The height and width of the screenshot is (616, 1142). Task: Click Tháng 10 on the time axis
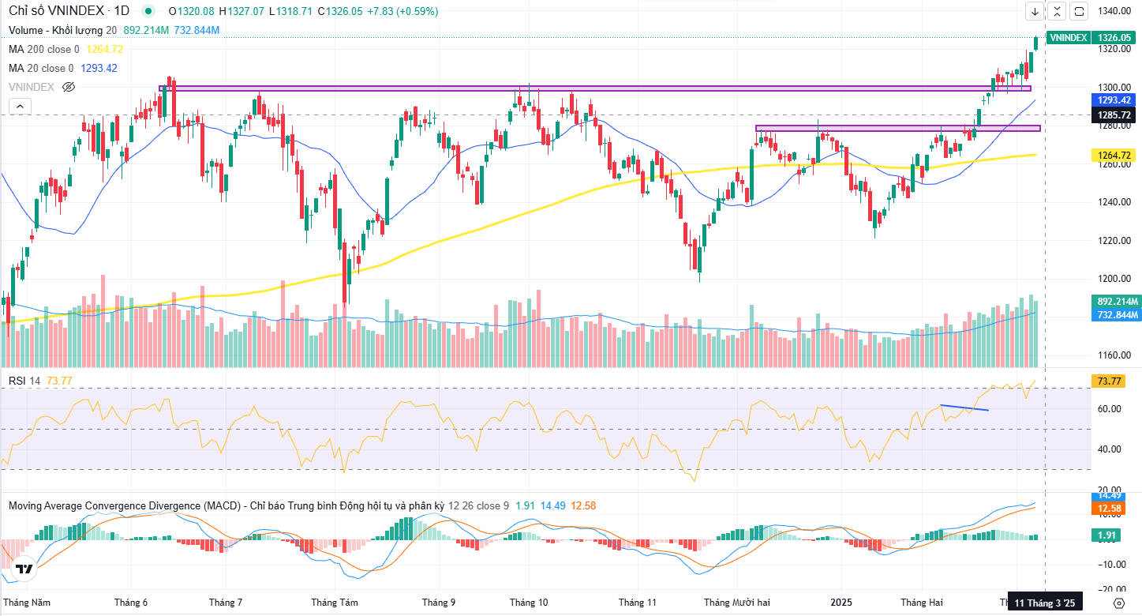point(529,603)
